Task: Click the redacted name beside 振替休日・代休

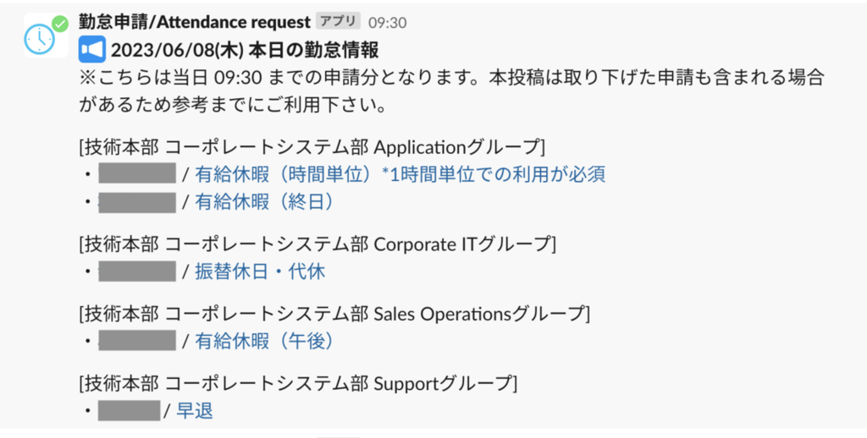Action: coord(137,271)
